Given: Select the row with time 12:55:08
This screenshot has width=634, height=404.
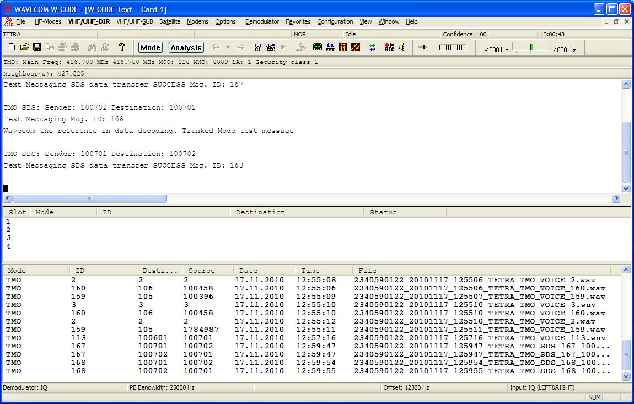Looking at the screenshot, I should tap(312, 280).
